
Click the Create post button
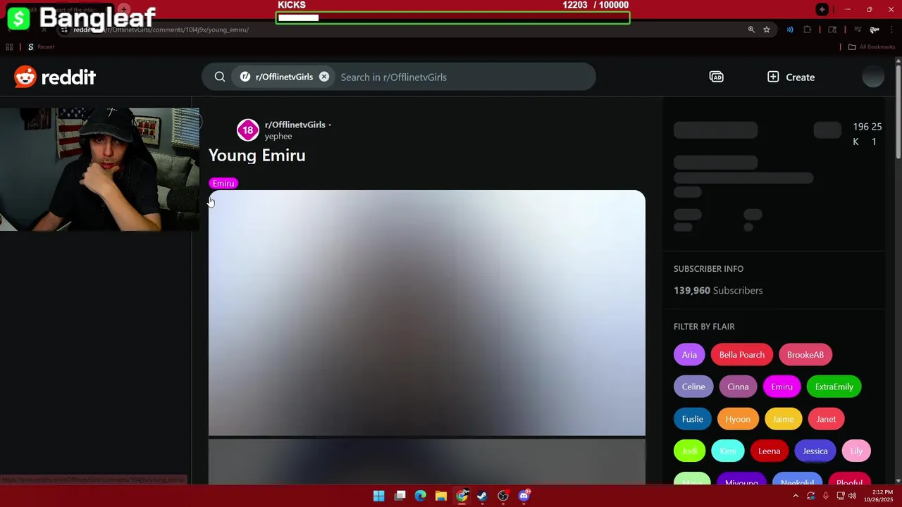(791, 77)
